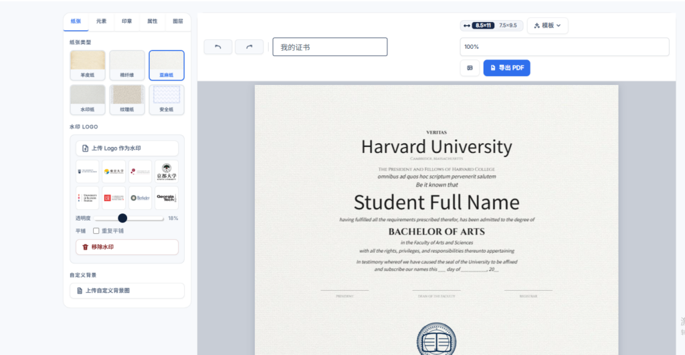Screen dimensions: 685x355
Task: Switch to the 纸张 tab
Action: tap(76, 21)
